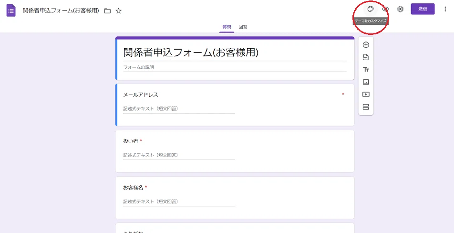Viewport: 454px width, 233px height.
Task: Import questions icon in side toolbar
Action: (366, 57)
